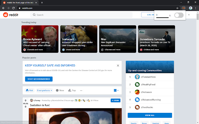Click the site lock icon beside reddit.com
The width and height of the screenshot is (199, 124).
(x=19, y=8)
